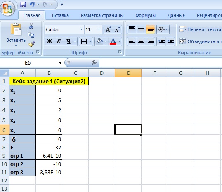Switch to the Формулы tab
The width and height of the screenshot is (222, 192).
point(145,15)
